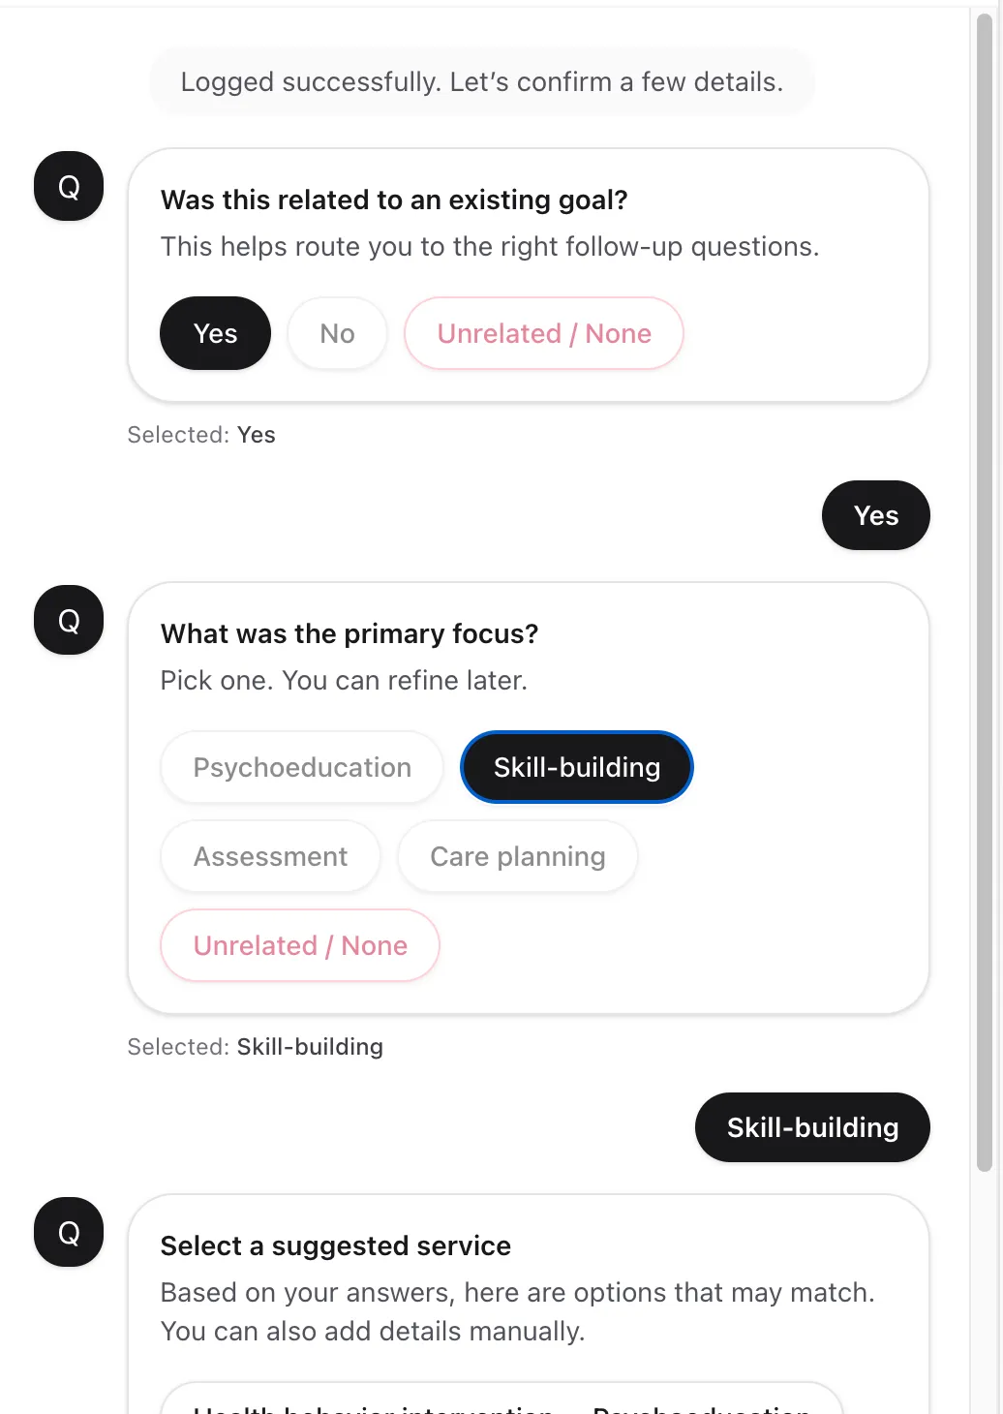This screenshot has width=1003, height=1414.
Task: Click the Selected: Skill-building summary text
Action: 256,1047
